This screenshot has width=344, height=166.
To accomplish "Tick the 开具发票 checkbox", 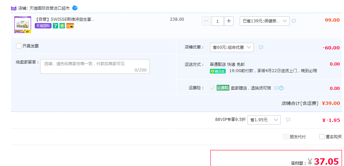I will tap(19, 46).
